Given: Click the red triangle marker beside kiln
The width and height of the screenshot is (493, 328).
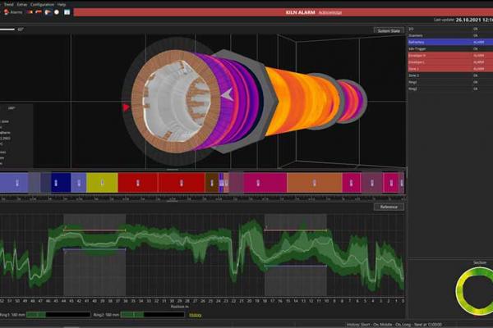Looking at the screenshot, I should coord(126,107).
